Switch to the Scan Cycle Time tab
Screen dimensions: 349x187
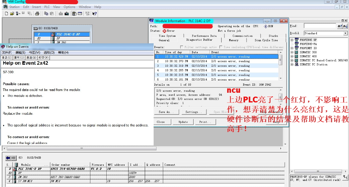click(x=266, y=40)
